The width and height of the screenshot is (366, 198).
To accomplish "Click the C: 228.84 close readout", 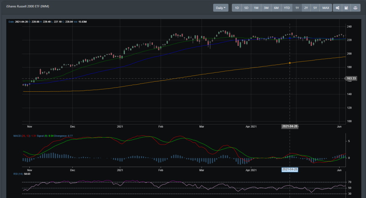I will click(x=68, y=22).
